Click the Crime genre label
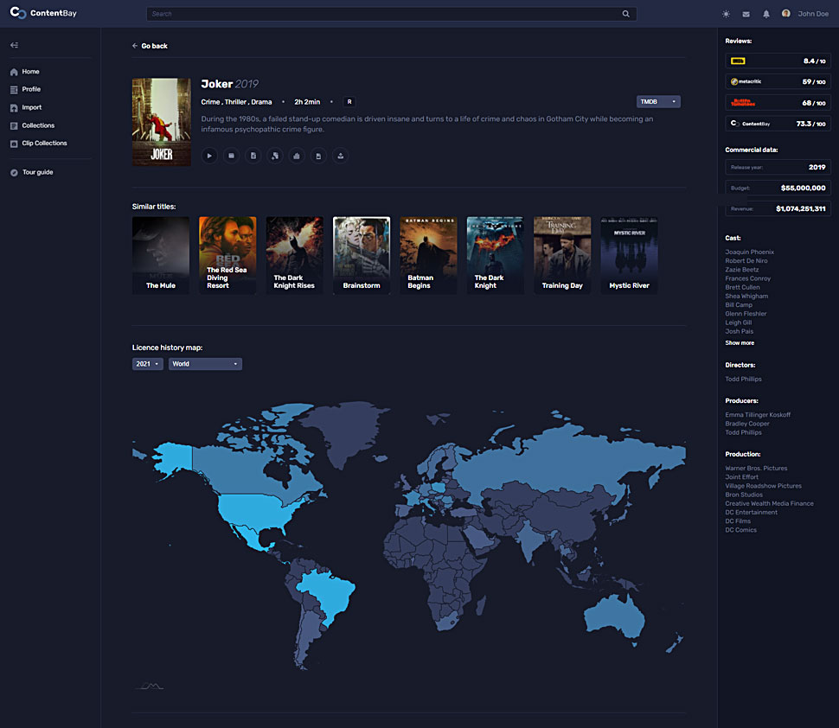Screen dimensions: 839x728 point(210,102)
